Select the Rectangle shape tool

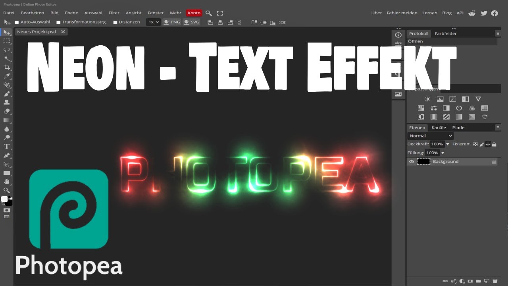[7, 173]
